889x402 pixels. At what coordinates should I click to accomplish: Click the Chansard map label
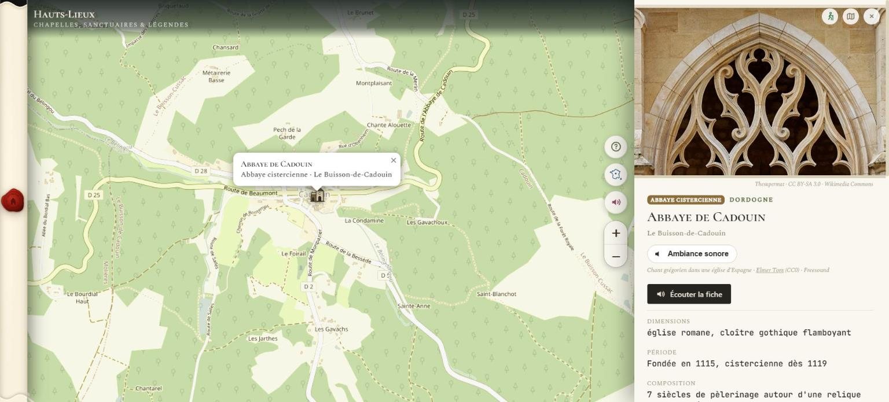(225, 47)
